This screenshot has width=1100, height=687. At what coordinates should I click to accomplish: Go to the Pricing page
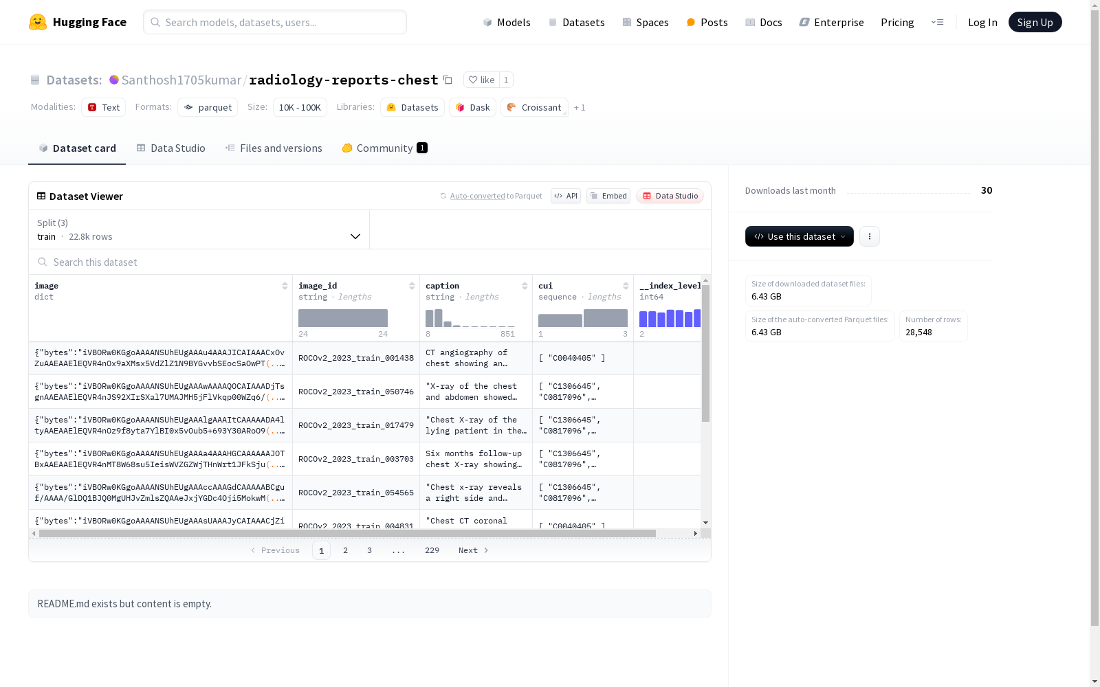897,22
